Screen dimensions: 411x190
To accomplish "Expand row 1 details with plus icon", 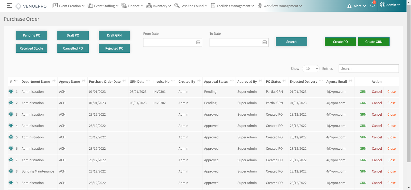I will [x=11, y=91].
